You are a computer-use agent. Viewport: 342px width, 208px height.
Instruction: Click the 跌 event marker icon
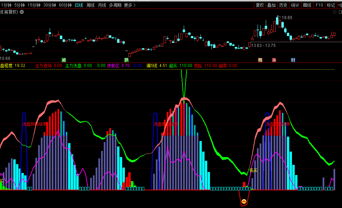click(x=127, y=60)
